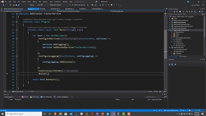This screenshot has width=206, height=116.
Task: Open the Build + IntelliSense dropdown
Action: [65, 97]
